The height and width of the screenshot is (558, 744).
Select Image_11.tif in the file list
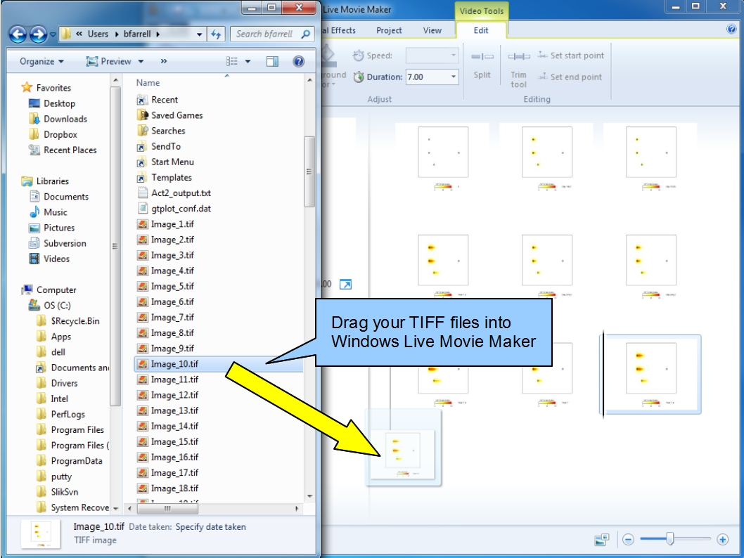coord(174,379)
